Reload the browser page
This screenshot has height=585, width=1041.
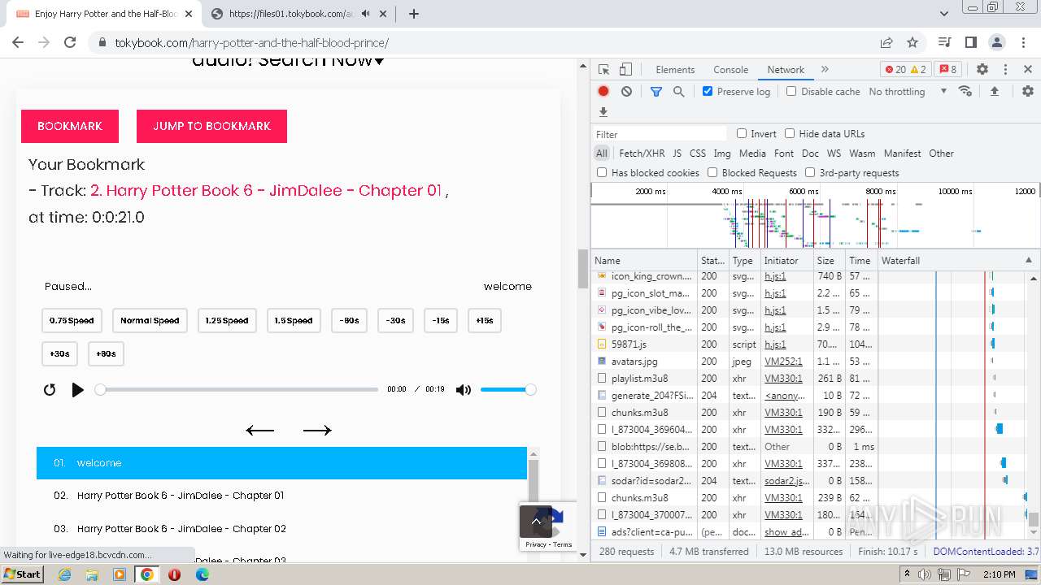[x=70, y=42]
